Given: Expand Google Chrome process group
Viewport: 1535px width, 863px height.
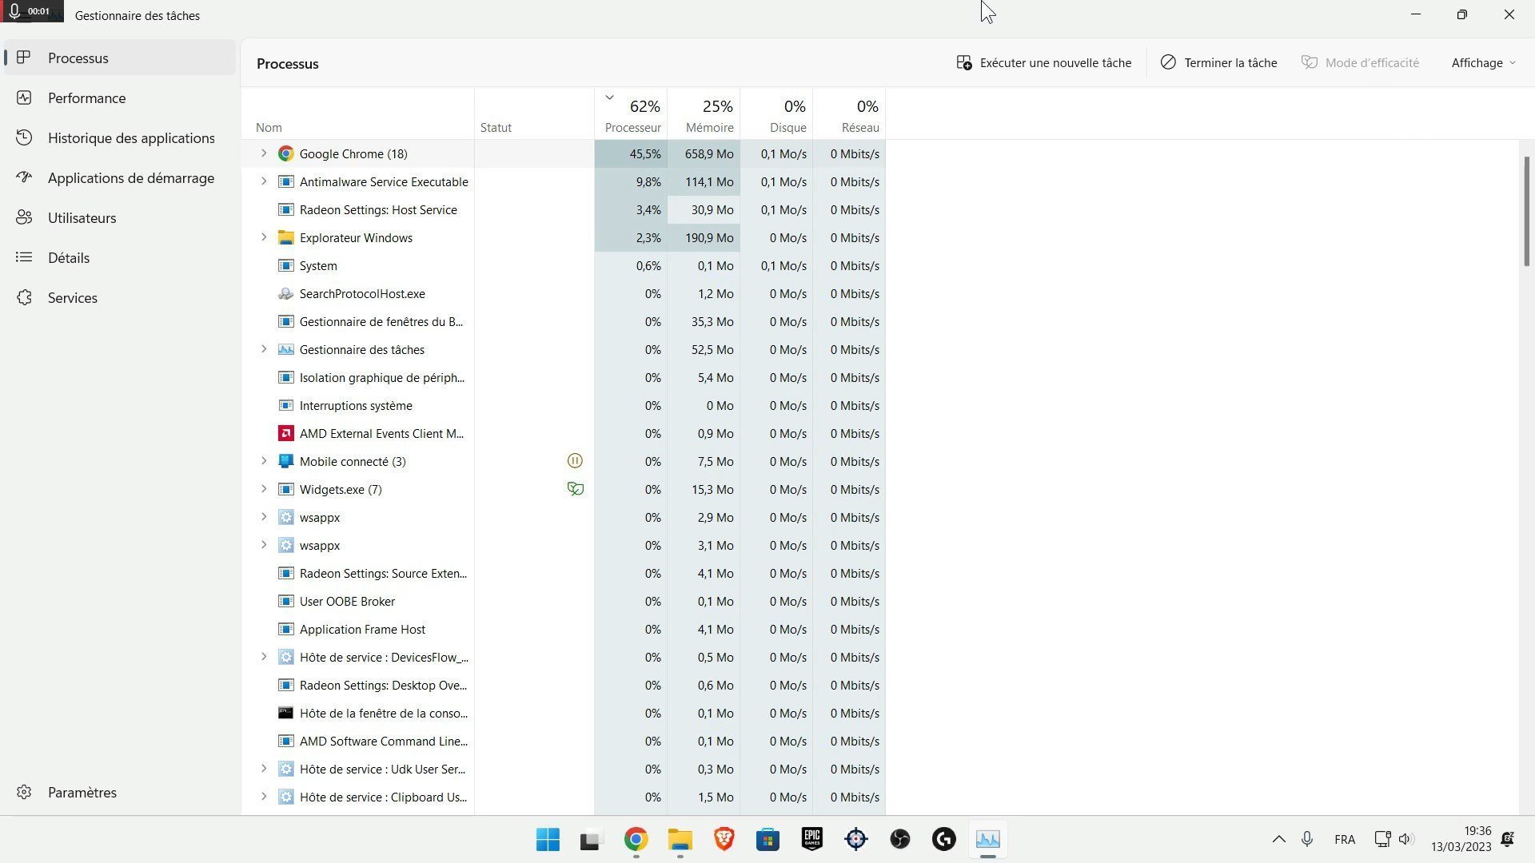Looking at the screenshot, I should click(x=262, y=153).
